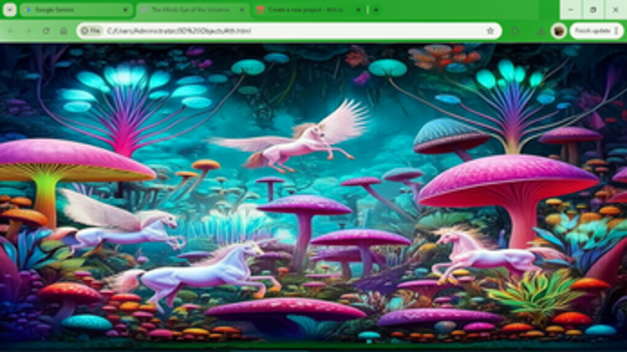Viewport: 627px width, 352px height.
Task: Click the address bar URL field
Action: click(287, 31)
